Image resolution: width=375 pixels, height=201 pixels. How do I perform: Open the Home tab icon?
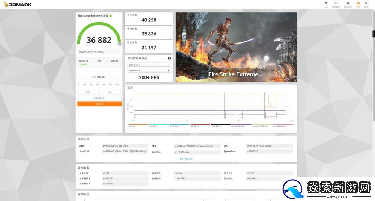(x=325, y=4)
